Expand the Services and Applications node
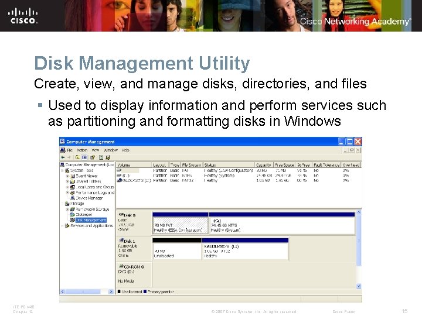 coord(62,226)
